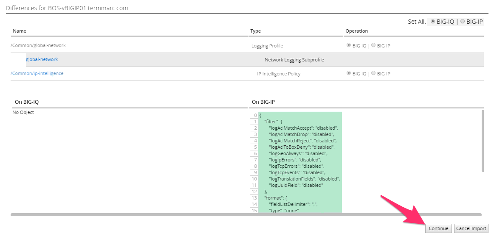The width and height of the screenshot is (494, 236).
Task: Click the logAclMatchAccept line in JSON
Action: pos(303,128)
